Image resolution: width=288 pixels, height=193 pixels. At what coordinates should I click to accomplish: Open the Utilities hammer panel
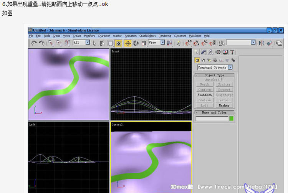click(x=232, y=52)
